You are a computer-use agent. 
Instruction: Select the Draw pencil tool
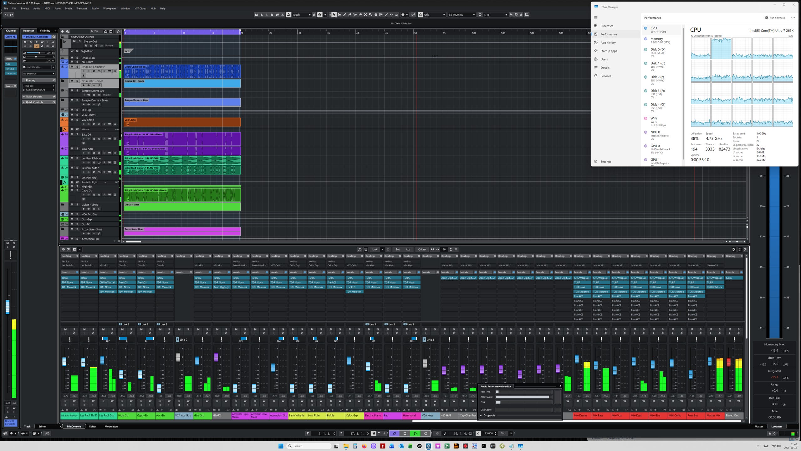coord(344,15)
